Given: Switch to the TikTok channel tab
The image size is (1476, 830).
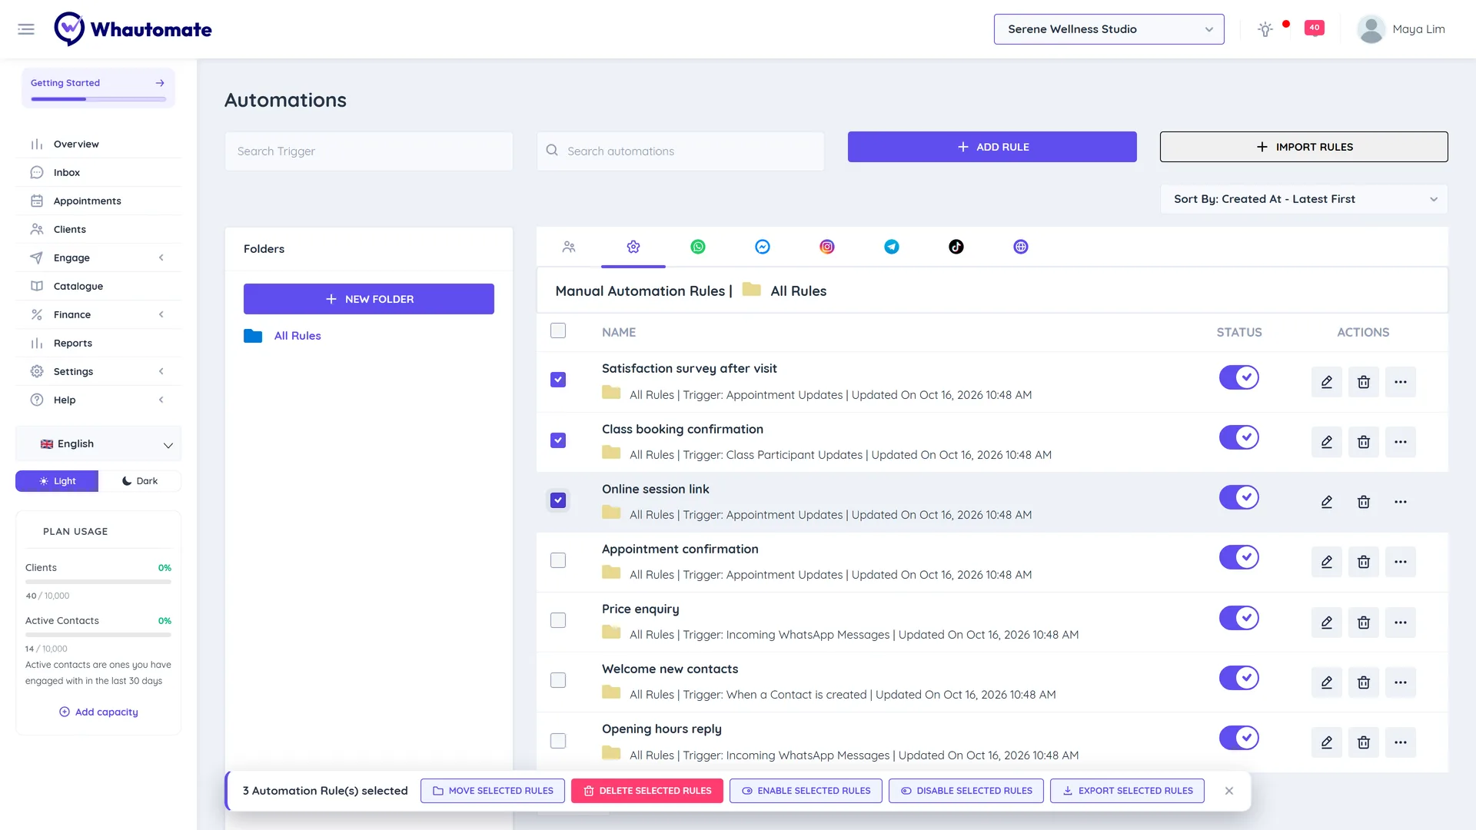Looking at the screenshot, I should 956,247.
